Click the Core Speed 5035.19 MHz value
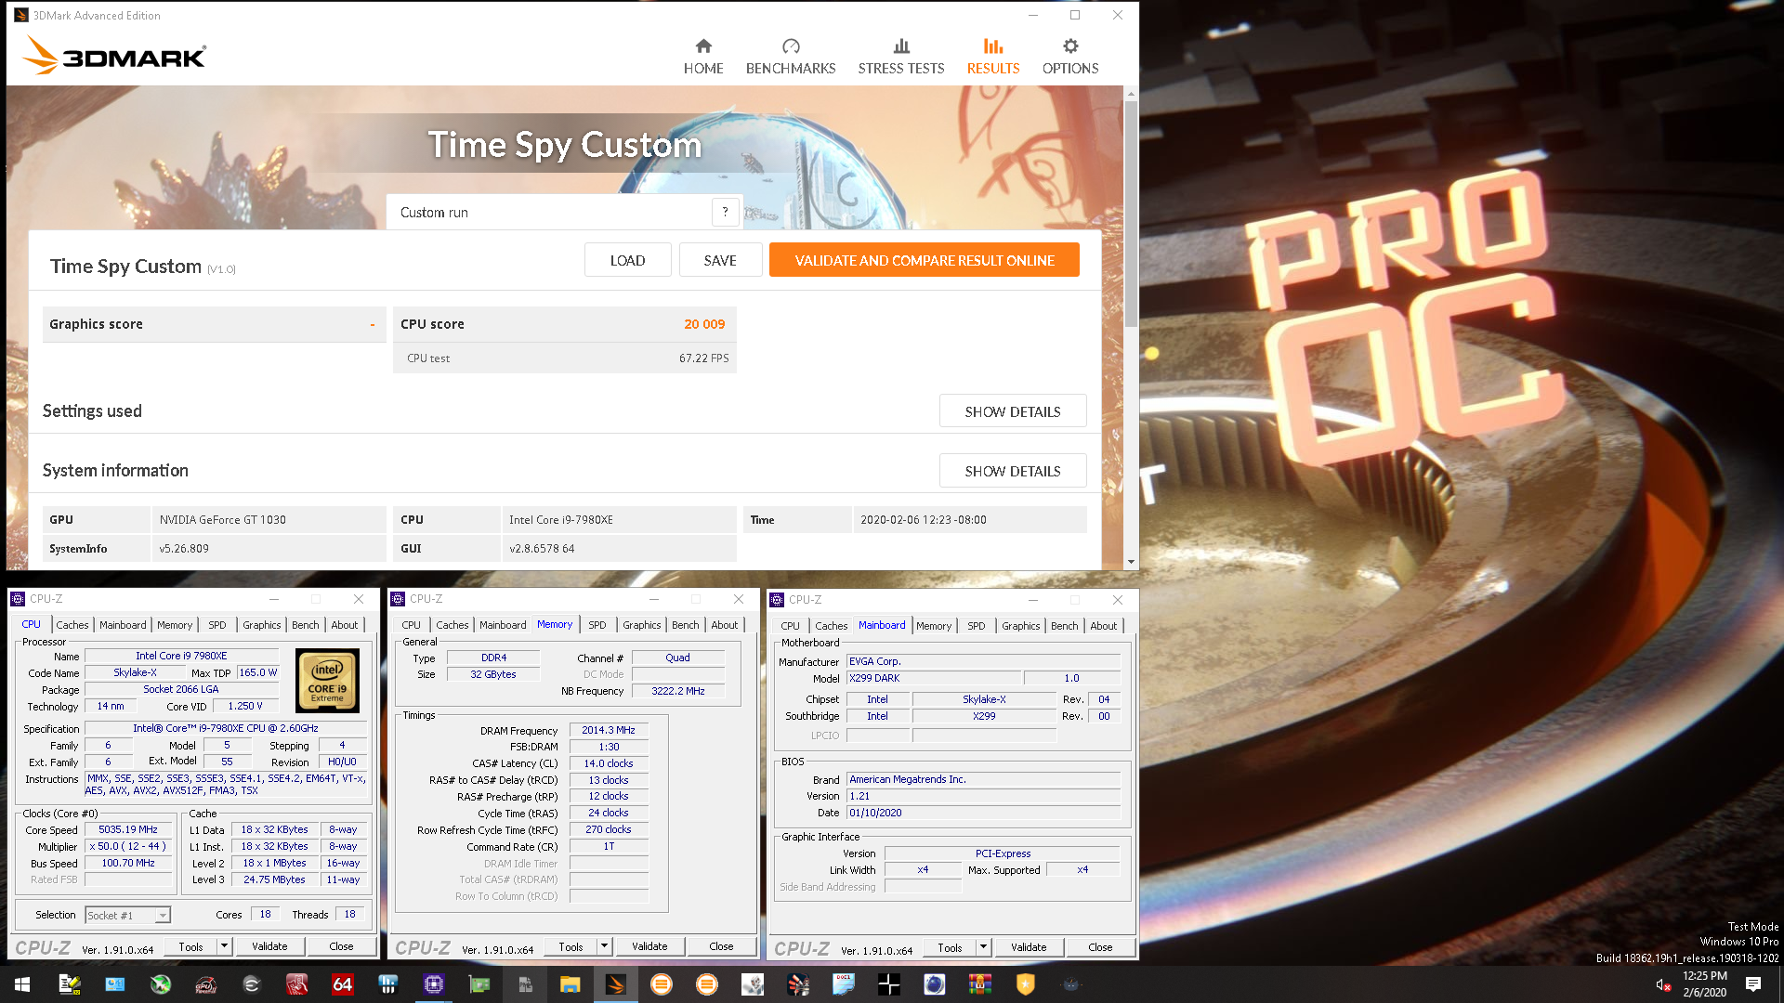The height and width of the screenshot is (1003, 1784). pos(128,829)
